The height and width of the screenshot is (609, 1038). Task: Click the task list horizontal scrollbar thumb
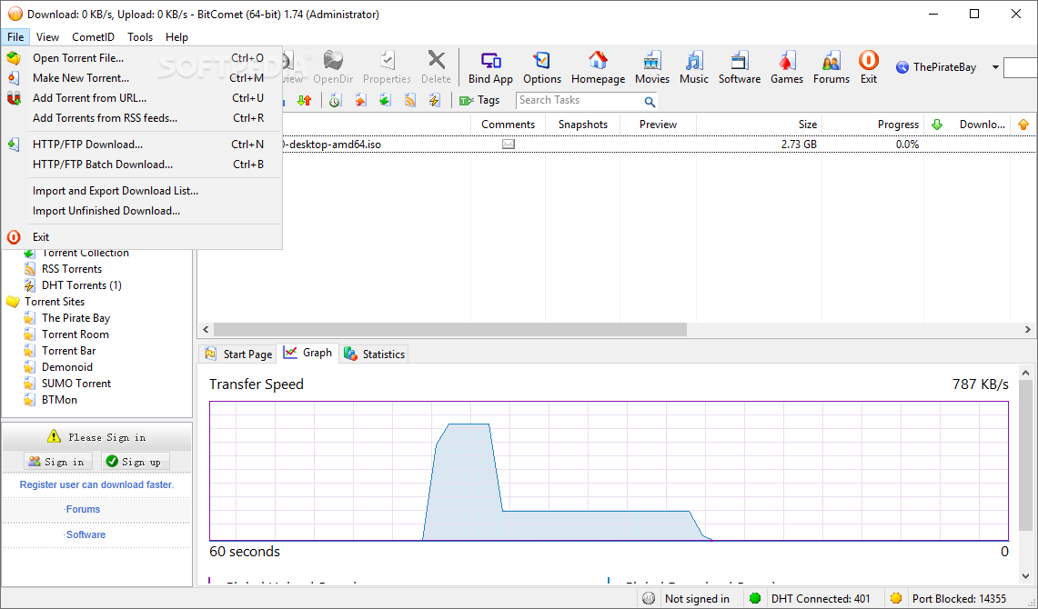coord(450,329)
